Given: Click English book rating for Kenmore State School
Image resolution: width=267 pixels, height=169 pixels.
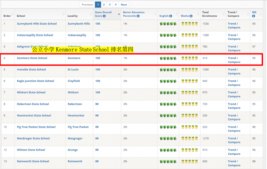Looking at the screenshot, I should [168, 58].
